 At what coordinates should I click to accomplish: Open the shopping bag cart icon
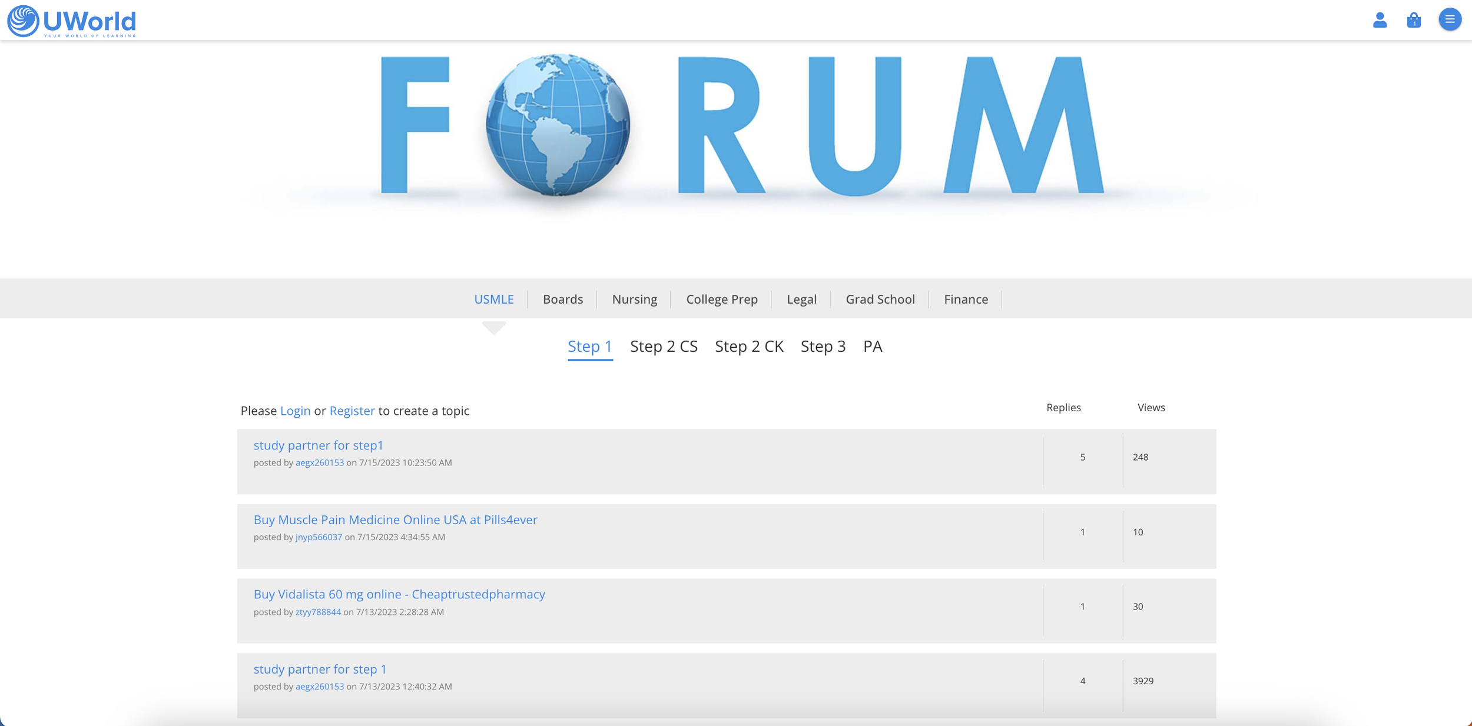click(1414, 20)
